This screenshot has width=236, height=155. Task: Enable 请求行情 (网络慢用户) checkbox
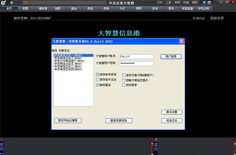coord(124,75)
